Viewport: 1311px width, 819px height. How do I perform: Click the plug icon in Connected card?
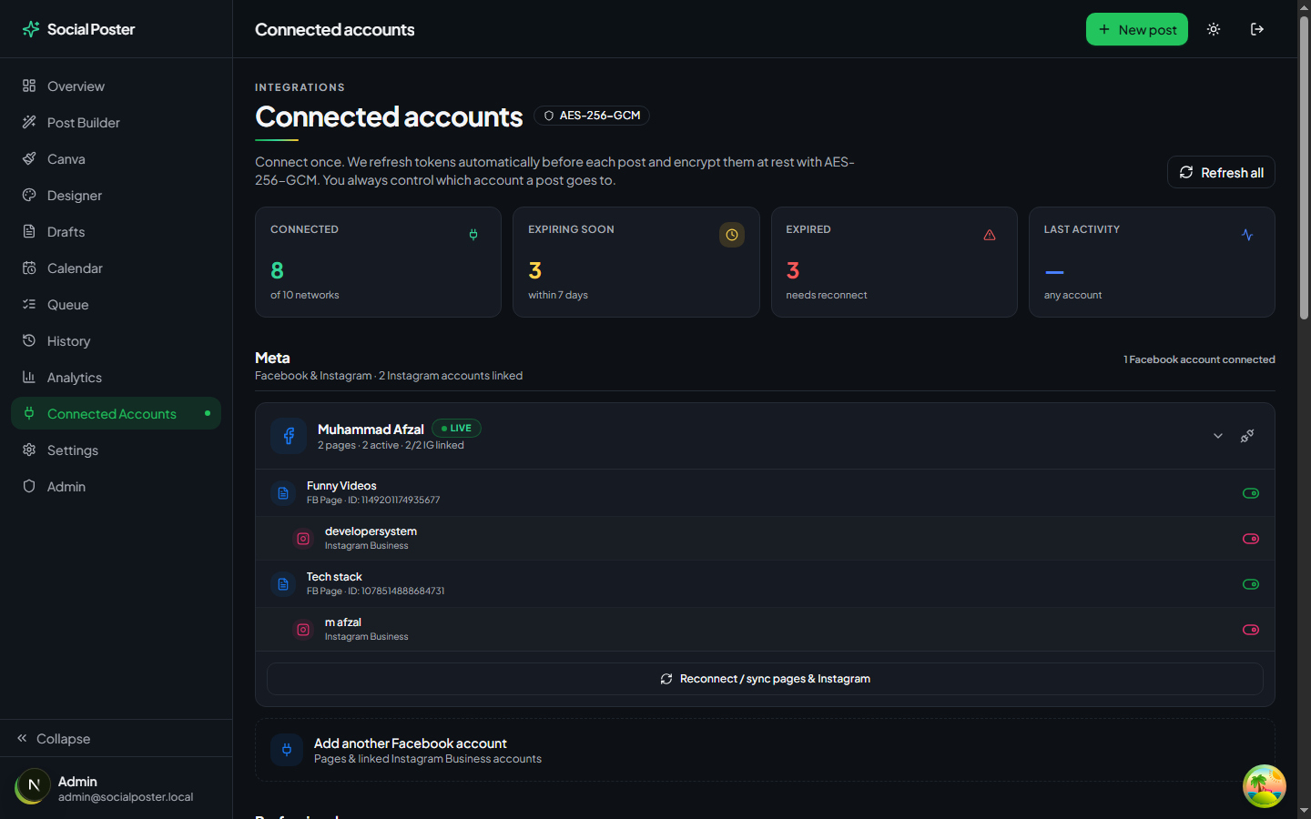click(473, 235)
